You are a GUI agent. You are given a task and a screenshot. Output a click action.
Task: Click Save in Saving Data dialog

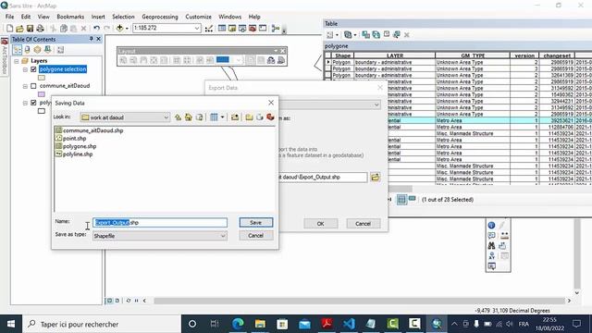point(256,223)
